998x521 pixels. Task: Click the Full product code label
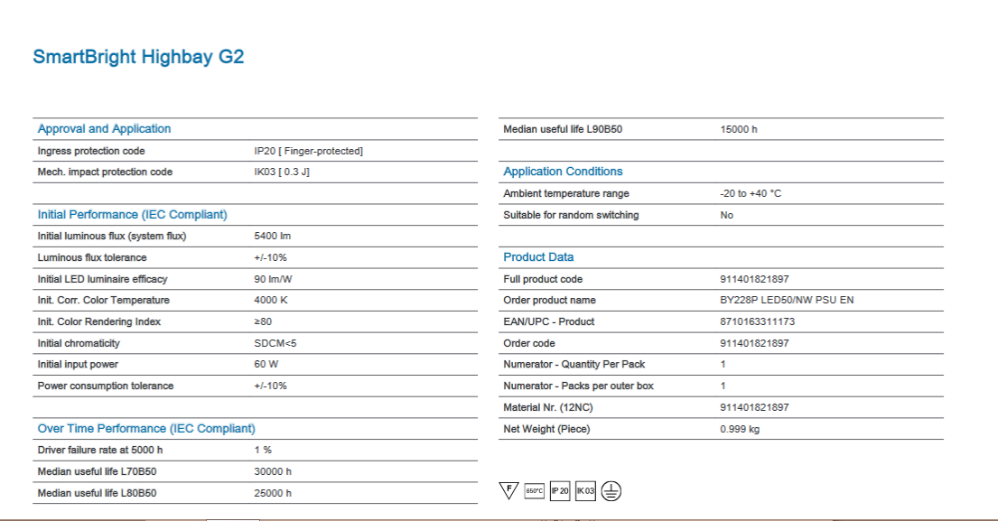[543, 279]
